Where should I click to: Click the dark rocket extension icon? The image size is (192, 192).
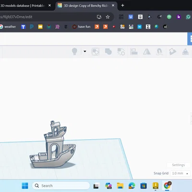click(159, 17)
